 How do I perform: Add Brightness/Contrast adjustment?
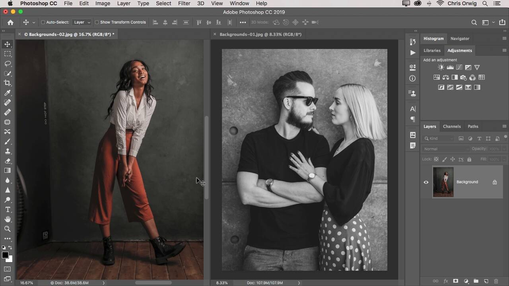tap(441, 68)
